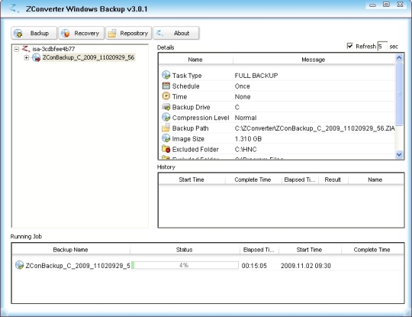Image resolution: width=412 pixels, height=317 pixels.
Task: Click Running Job Backup Name header
Action: (x=71, y=249)
